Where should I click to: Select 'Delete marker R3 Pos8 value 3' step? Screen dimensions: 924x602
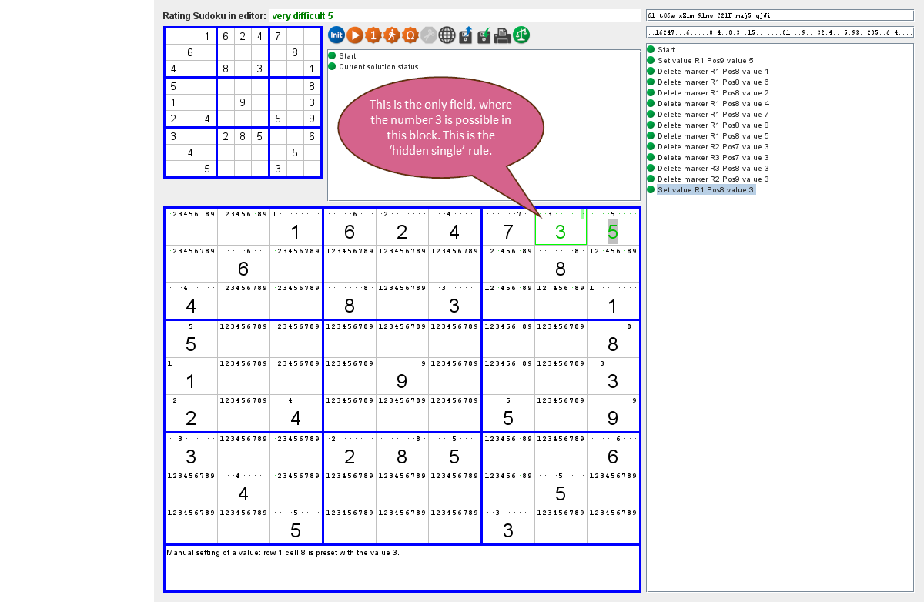(x=708, y=168)
